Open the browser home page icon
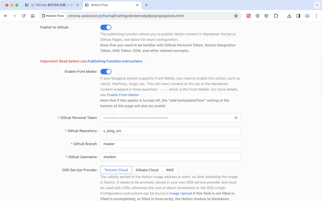322x201 pixels. pos(32,15)
